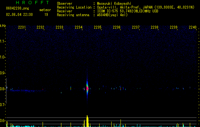Viewport: 200px width, 127px height.
Task: Click the 2239 time marker
Action: (174, 27)
